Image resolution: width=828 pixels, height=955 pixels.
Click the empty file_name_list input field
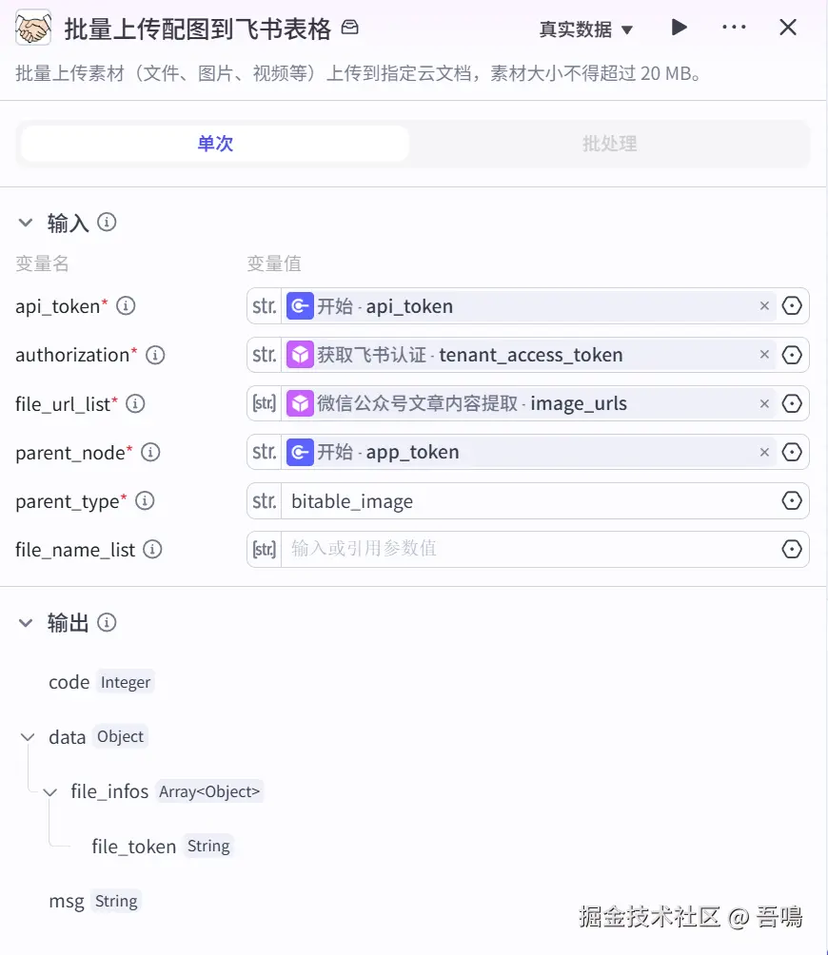coord(530,550)
